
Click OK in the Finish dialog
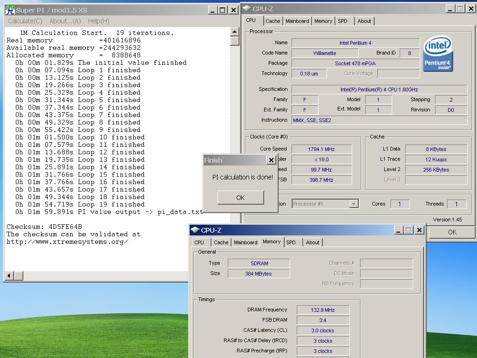pos(241,198)
